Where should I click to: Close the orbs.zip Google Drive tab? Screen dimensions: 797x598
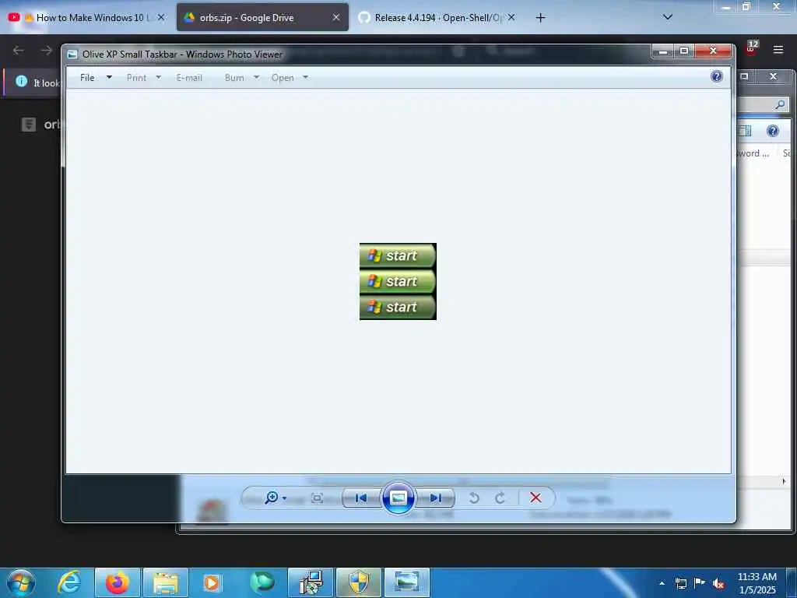click(x=336, y=17)
